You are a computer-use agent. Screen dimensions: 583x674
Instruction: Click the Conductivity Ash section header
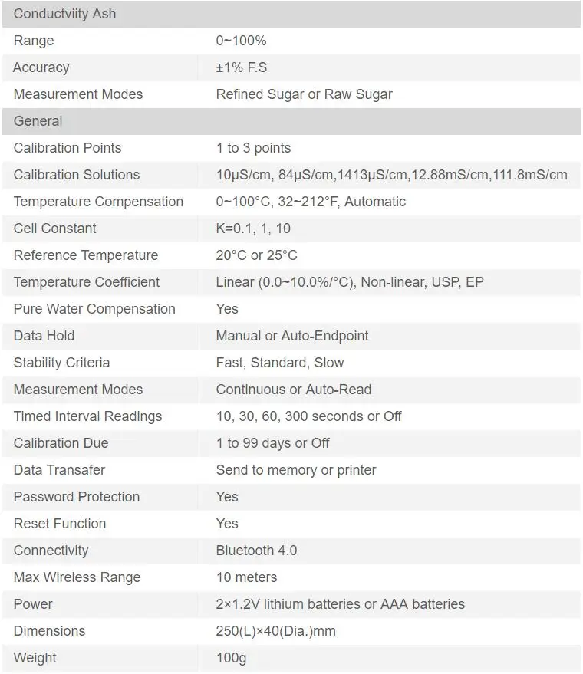(x=291, y=14)
